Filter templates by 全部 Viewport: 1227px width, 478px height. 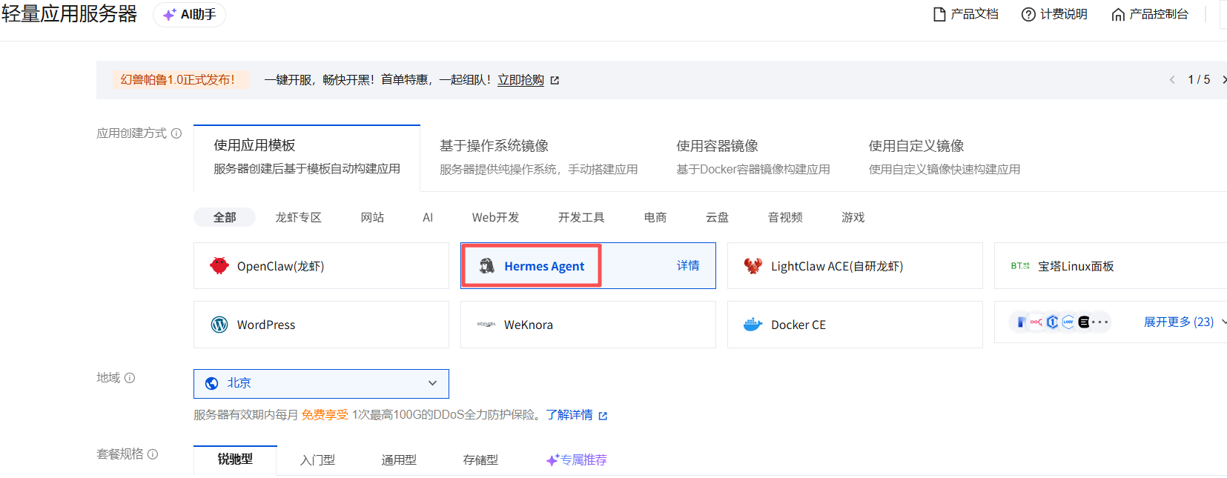click(225, 217)
